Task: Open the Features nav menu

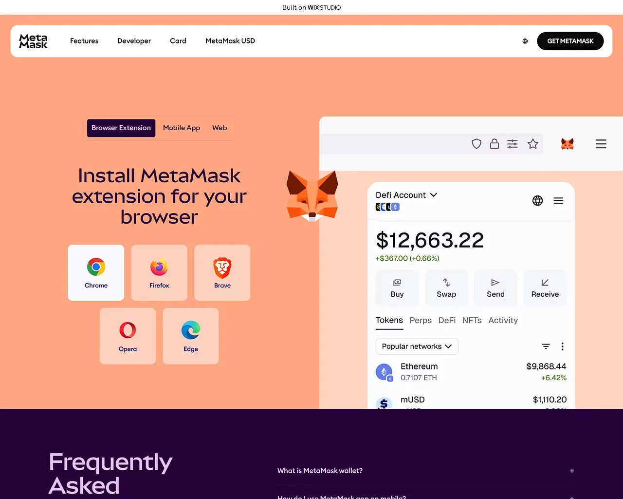Action: tap(84, 41)
